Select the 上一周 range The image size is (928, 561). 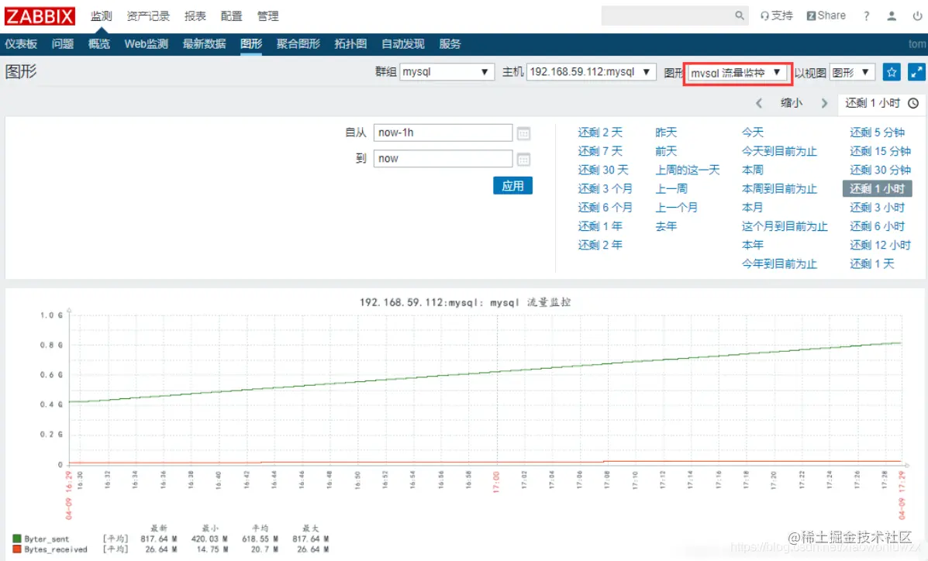click(671, 189)
